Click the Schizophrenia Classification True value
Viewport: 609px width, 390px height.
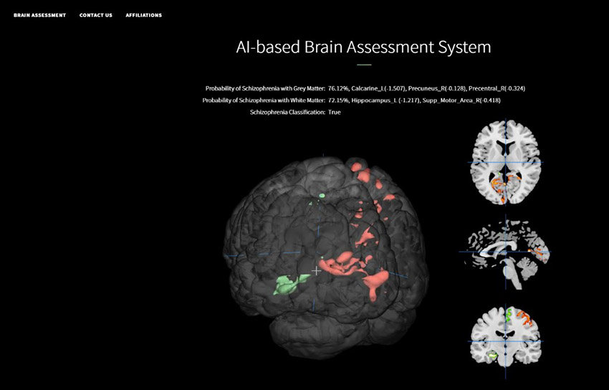(x=335, y=113)
